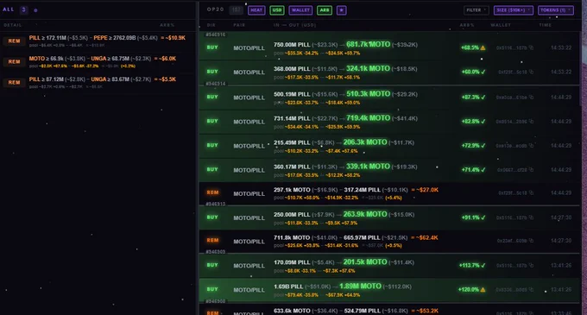This screenshot has height=315, width=587.
Task: Open the TOKENS (1) dropdown
Action: pyautogui.click(x=556, y=10)
